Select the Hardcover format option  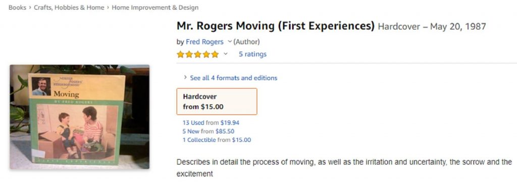(217, 101)
